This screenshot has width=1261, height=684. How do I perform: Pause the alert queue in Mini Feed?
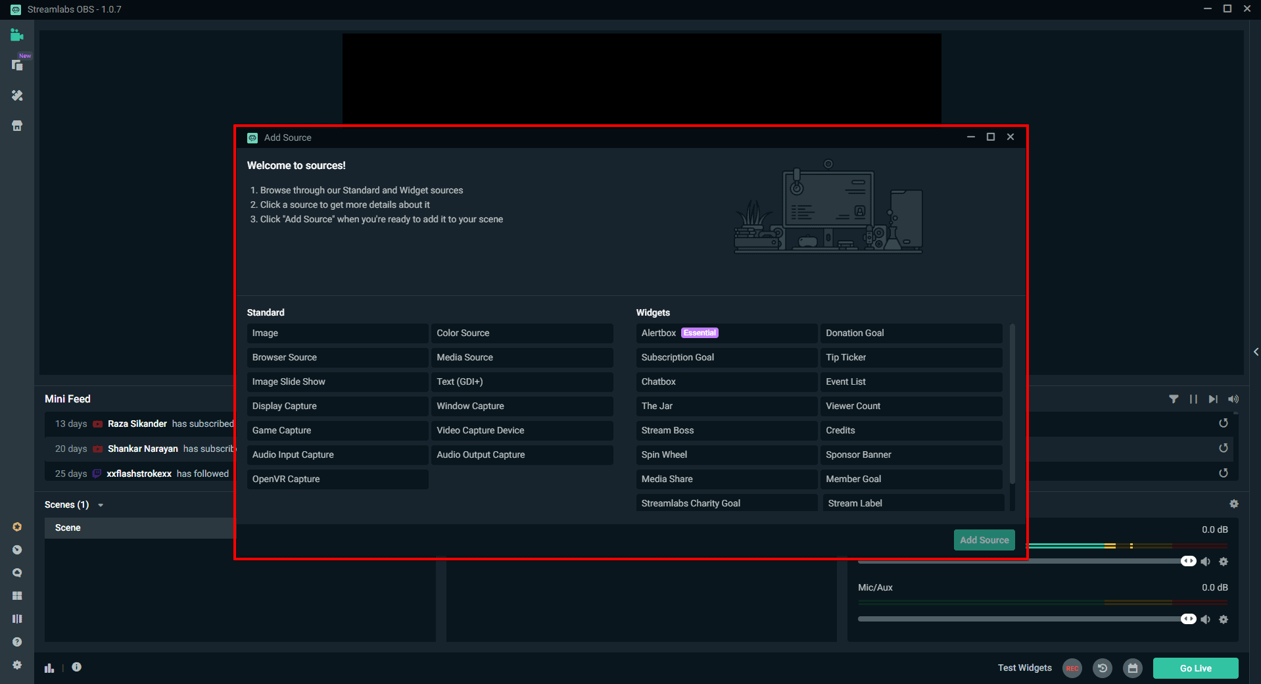[x=1193, y=399]
